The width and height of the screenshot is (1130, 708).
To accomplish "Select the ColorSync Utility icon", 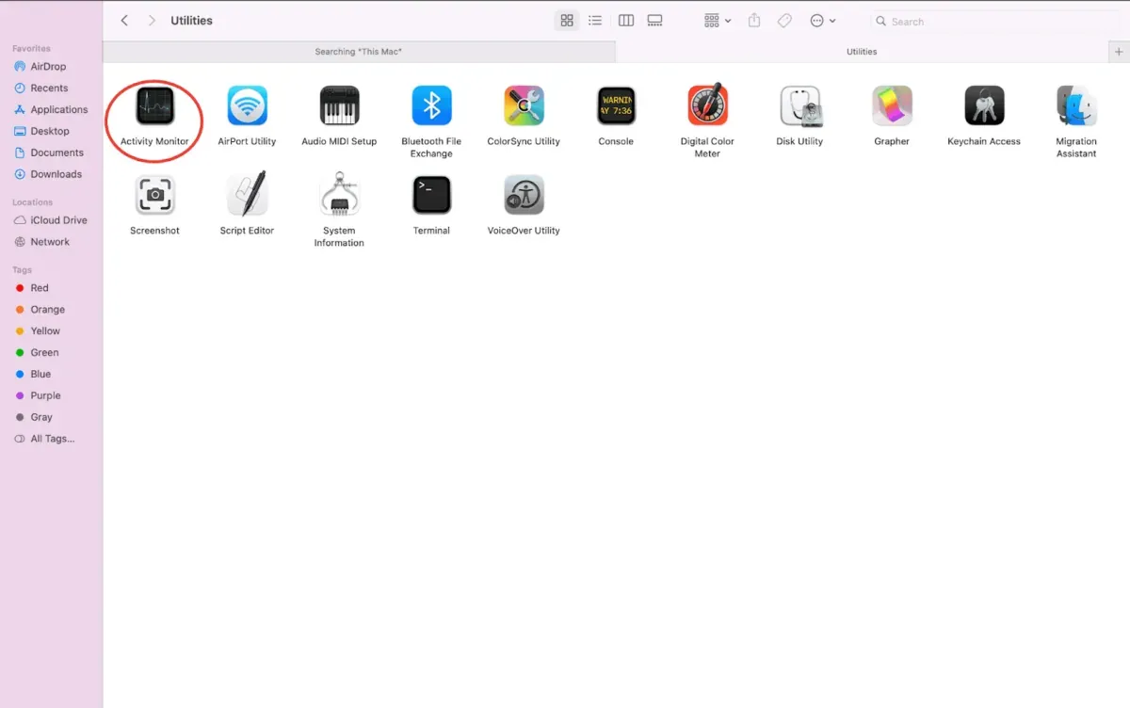I will click(524, 105).
